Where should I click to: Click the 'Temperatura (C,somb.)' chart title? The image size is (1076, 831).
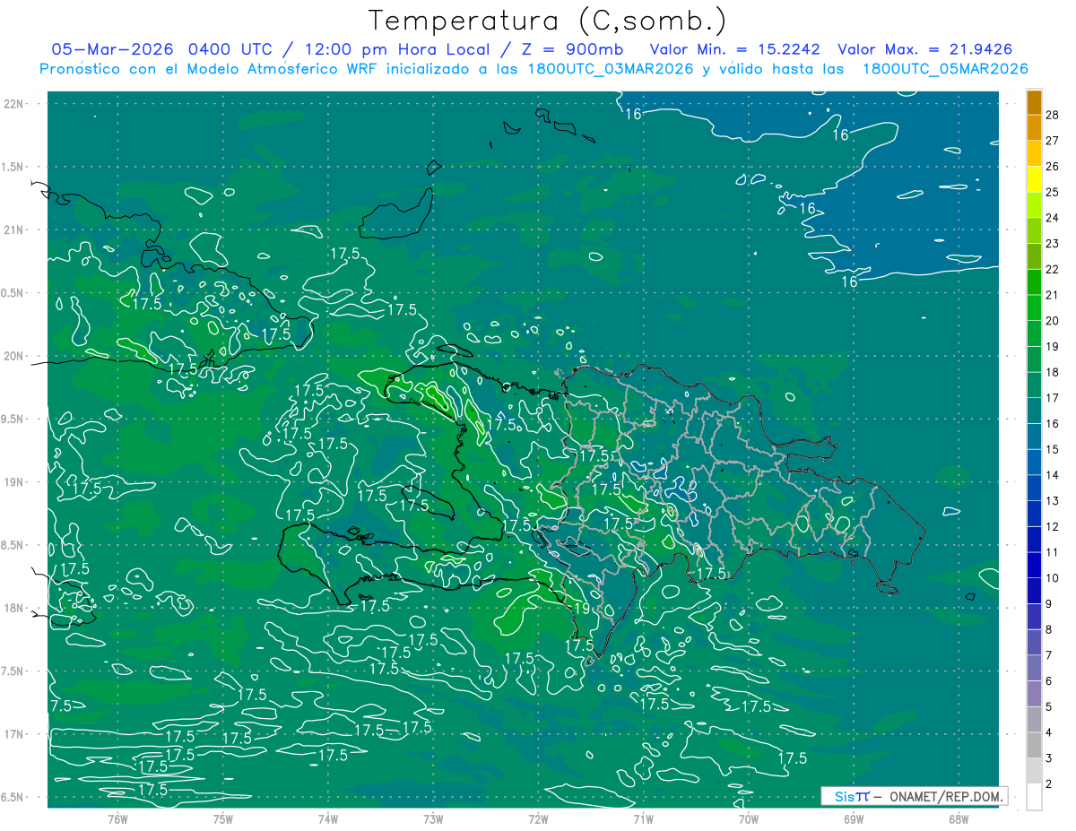tap(547, 21)
